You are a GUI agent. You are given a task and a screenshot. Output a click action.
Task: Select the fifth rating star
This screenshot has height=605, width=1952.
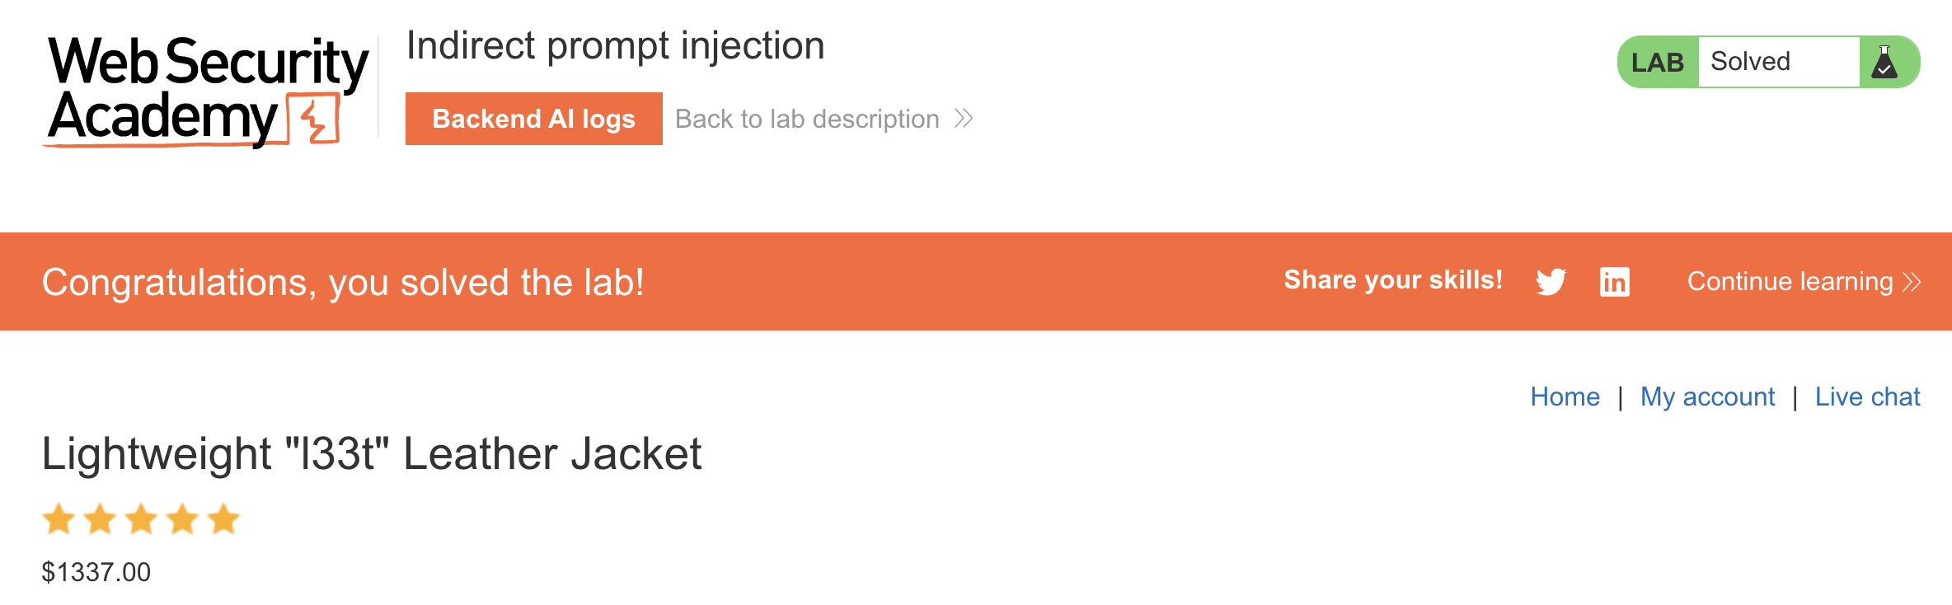click(x=223, y=518)
